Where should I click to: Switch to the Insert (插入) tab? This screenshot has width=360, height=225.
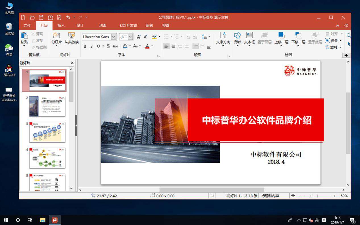[x=61, y=26]
